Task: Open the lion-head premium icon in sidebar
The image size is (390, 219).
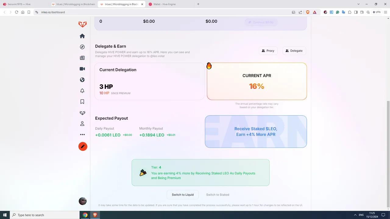Action: (x=82, y=113)
